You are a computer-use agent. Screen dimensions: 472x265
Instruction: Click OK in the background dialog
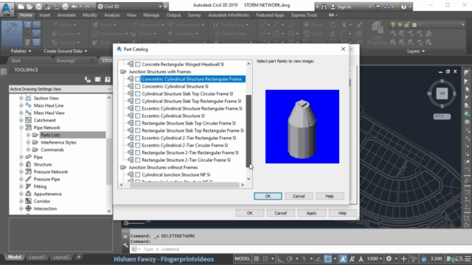(x=250, y=213)
